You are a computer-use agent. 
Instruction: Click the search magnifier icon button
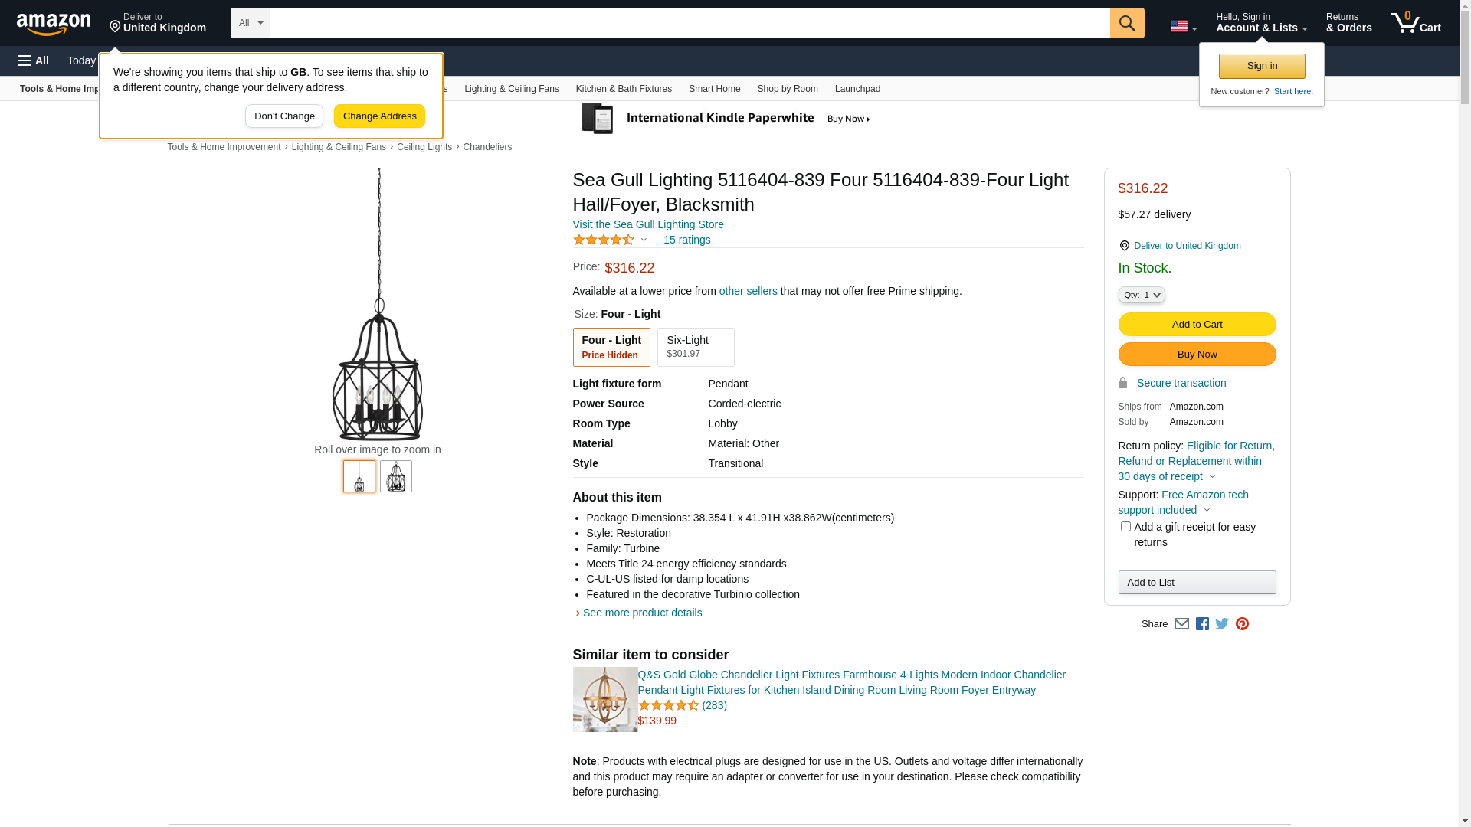point(1126,23)
